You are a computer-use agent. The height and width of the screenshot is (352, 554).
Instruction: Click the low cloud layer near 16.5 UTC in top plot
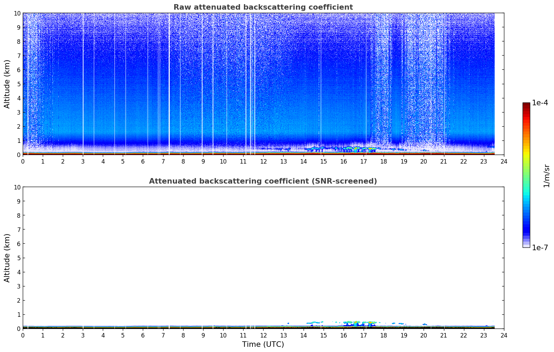coord(354,149)
